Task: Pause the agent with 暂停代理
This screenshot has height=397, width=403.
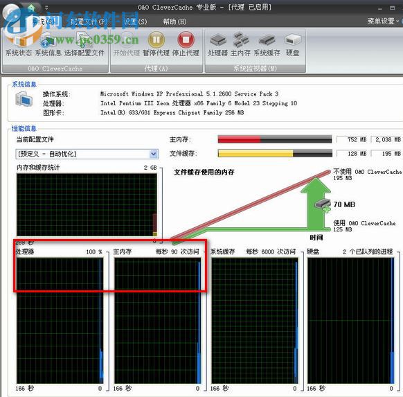Action: click(156, 44)
